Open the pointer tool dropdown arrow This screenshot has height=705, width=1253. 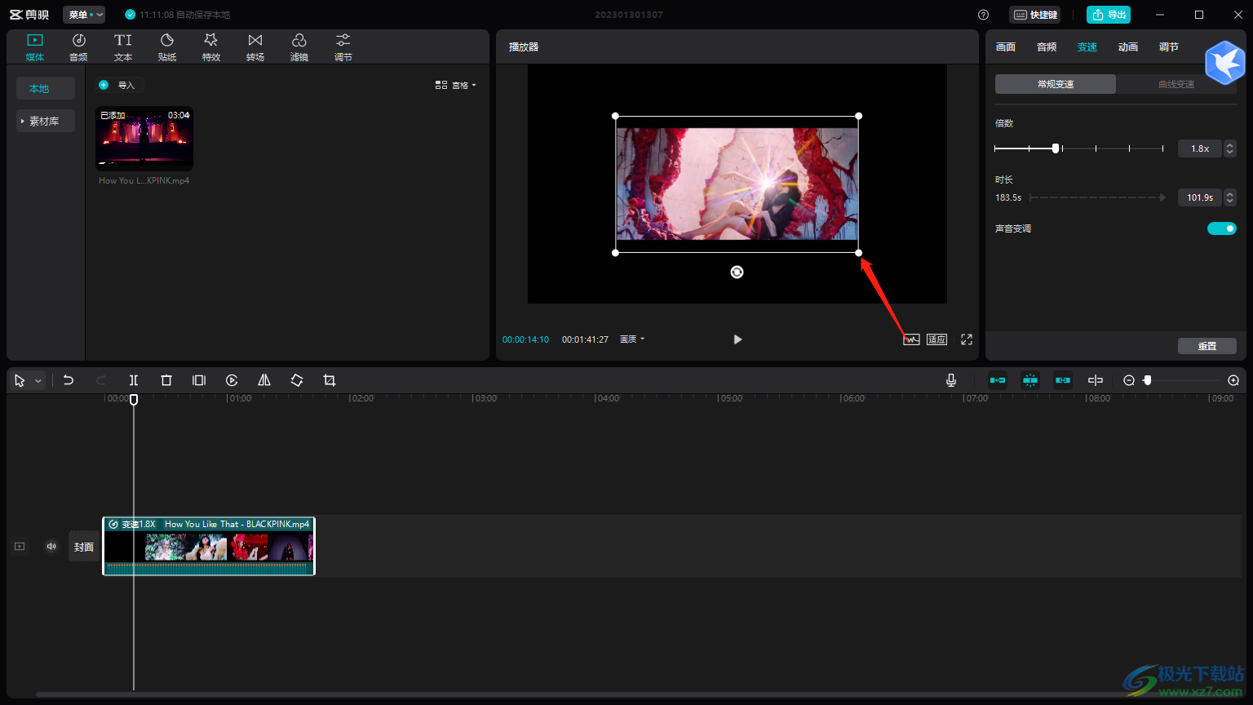tap(38, 381)
